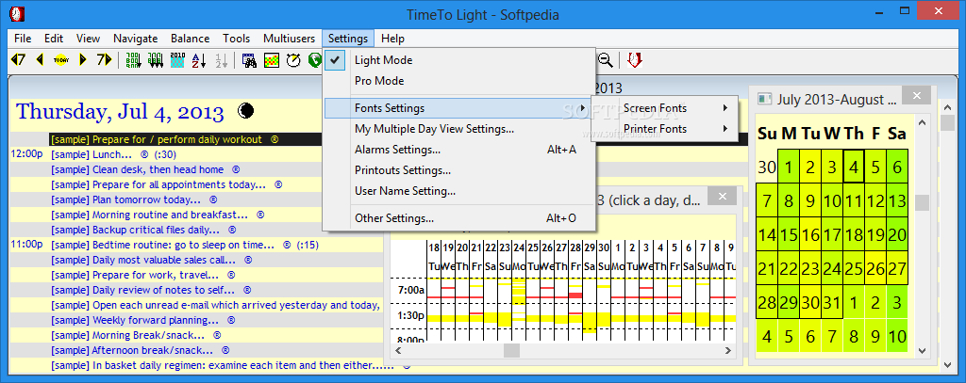The width and height of the screenshot is (966, 383).
Task: Click the moon phase icon beside the date
Action: 246,111
